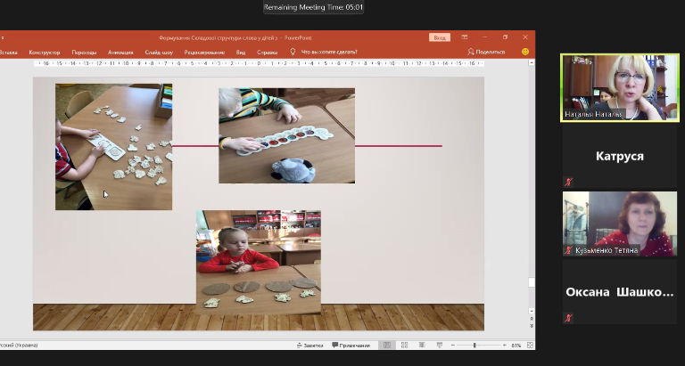Open the Слайд-шоу ribbon tab

[159, 52]
